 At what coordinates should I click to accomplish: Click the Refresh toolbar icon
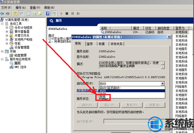[x=35, y=14]
